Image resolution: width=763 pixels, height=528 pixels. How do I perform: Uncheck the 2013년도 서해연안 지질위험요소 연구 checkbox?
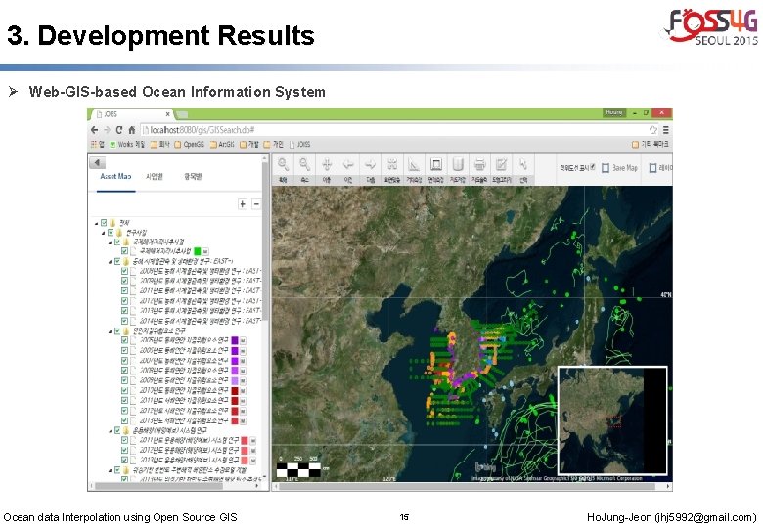tap(124, 420)
